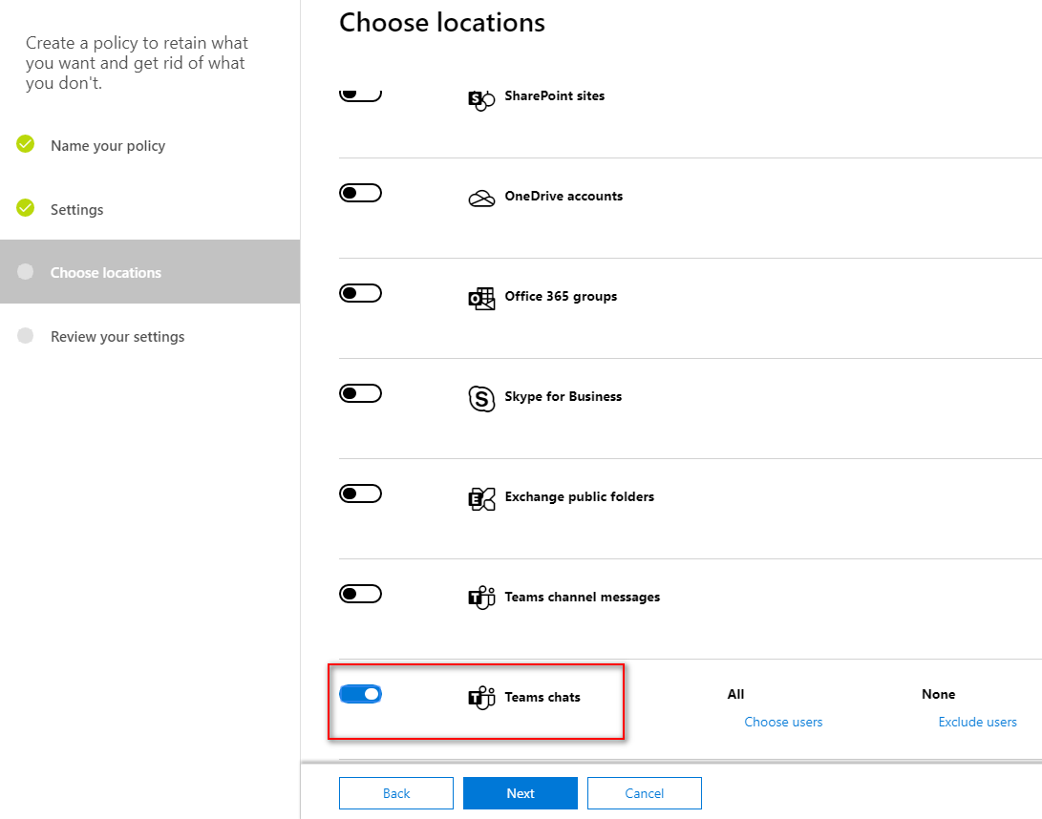
Task: Click the green check beside Settings
Action: point(25,207)
